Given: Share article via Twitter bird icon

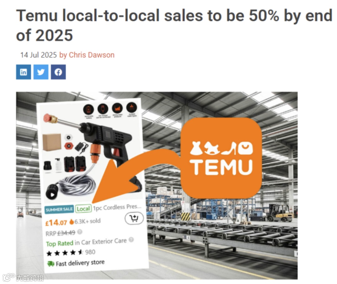Looking at the screenshot, I should tap(41, 72).
